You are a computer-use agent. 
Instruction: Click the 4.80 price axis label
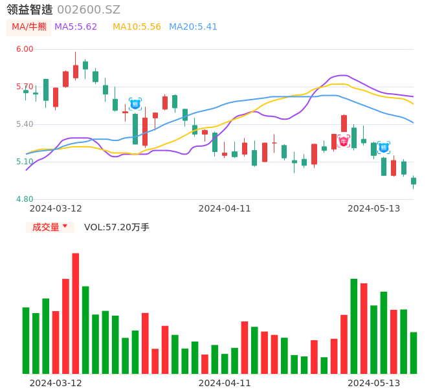25,199
